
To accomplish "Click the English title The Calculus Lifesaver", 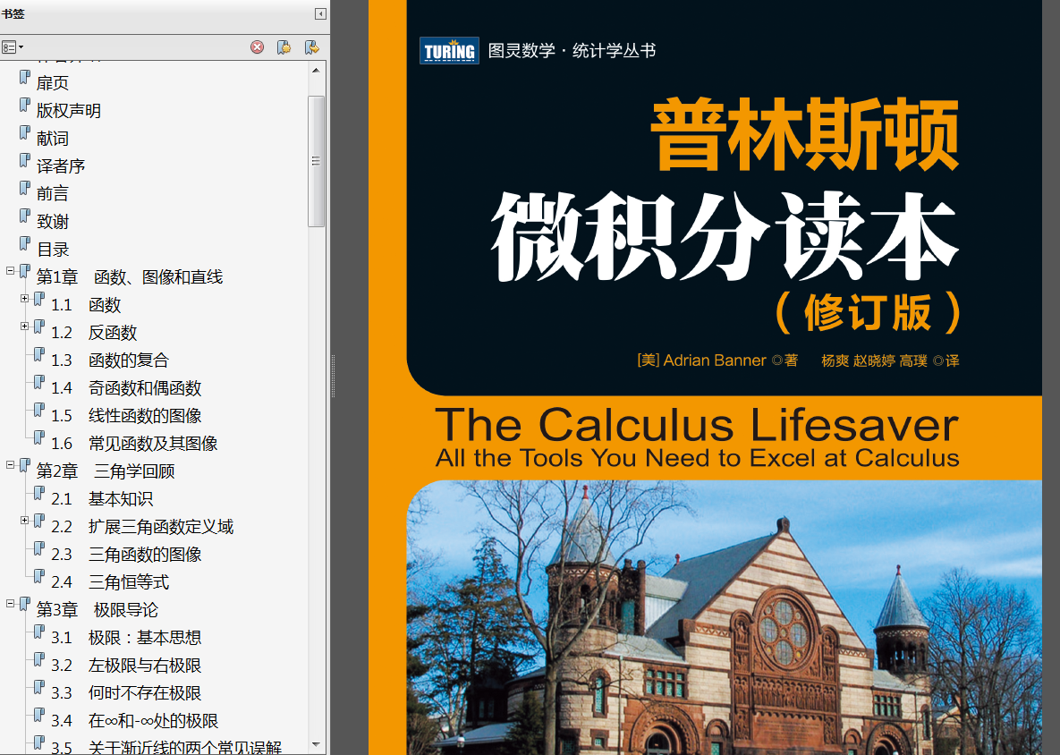I will click(x=697, y=425).
